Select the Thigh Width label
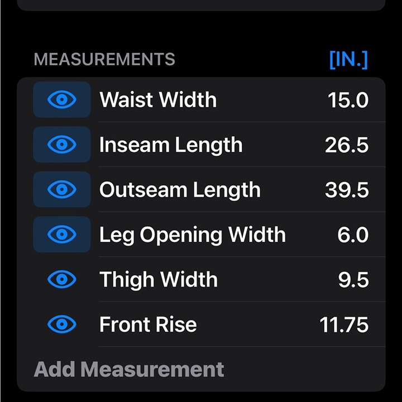Screen dimensions: 402x402 [x=159, y=280]
